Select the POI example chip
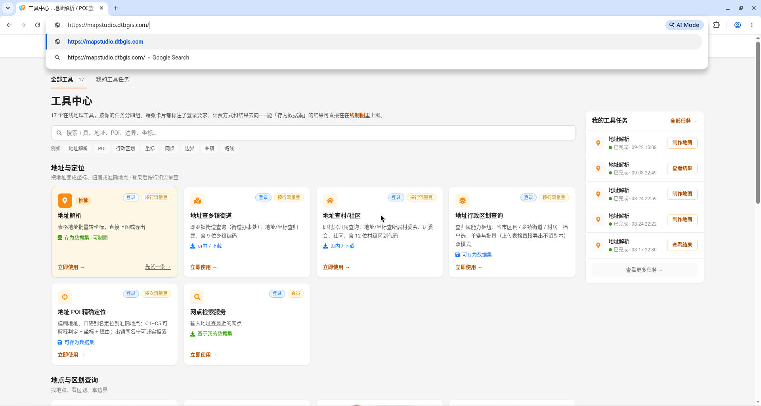 102,148
